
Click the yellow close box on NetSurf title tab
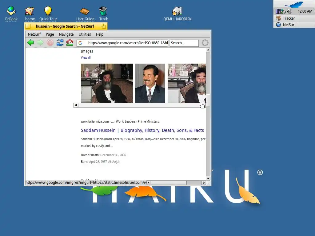(x=28, y=26)
